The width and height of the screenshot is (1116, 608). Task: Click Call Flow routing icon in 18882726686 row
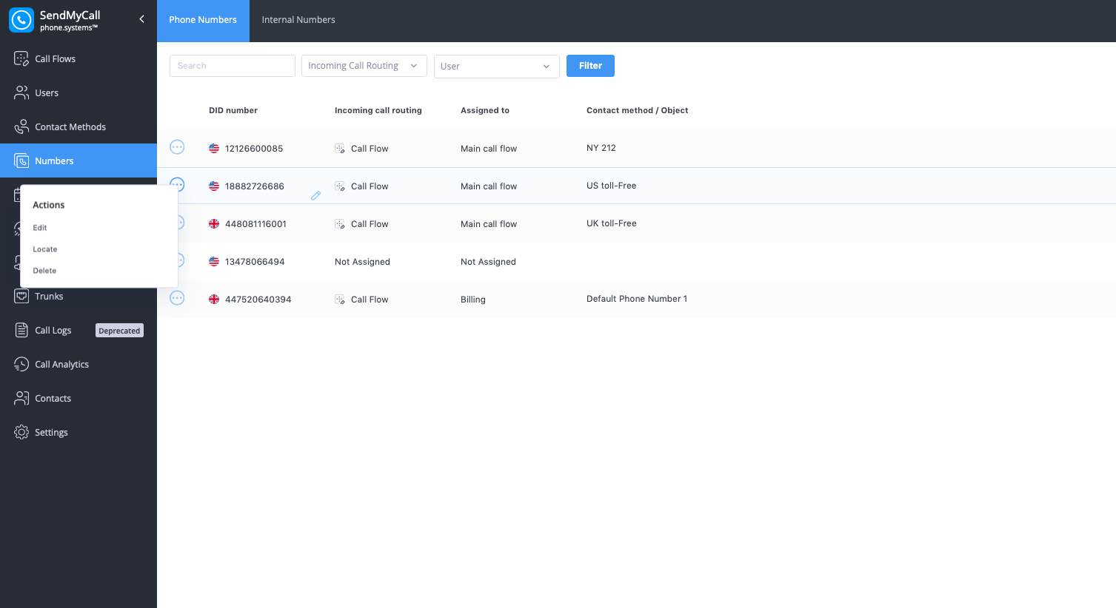click(340, 186)
